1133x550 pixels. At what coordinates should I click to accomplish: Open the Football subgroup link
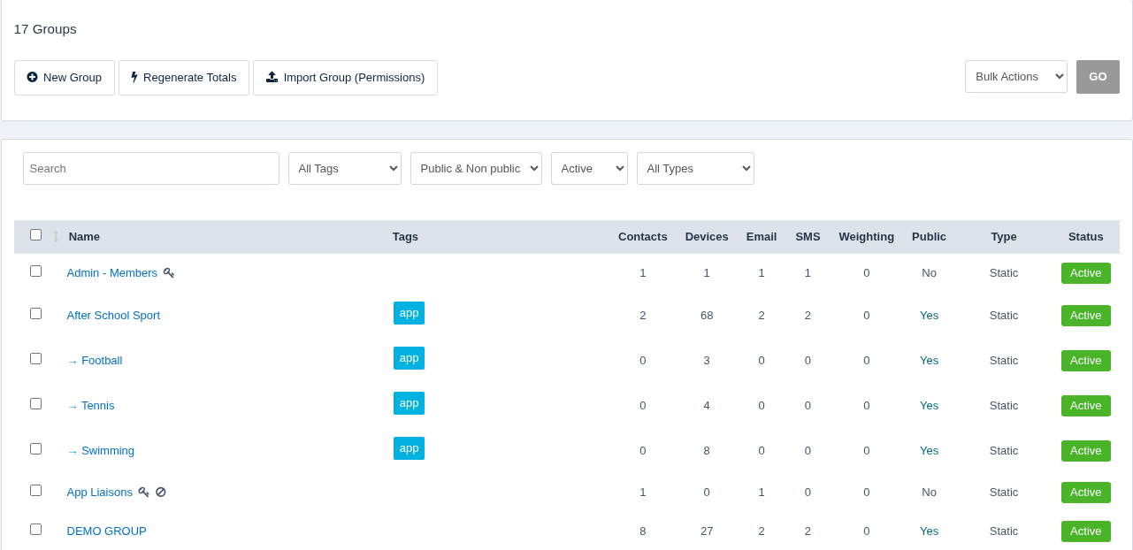pos(102,361)
